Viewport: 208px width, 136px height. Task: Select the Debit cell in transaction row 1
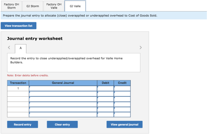click(105, 88)
